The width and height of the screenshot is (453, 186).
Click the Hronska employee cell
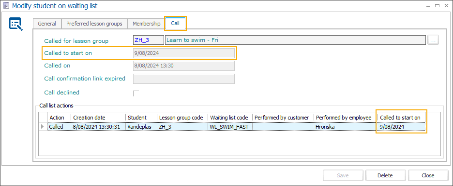(x=346, y=127)
